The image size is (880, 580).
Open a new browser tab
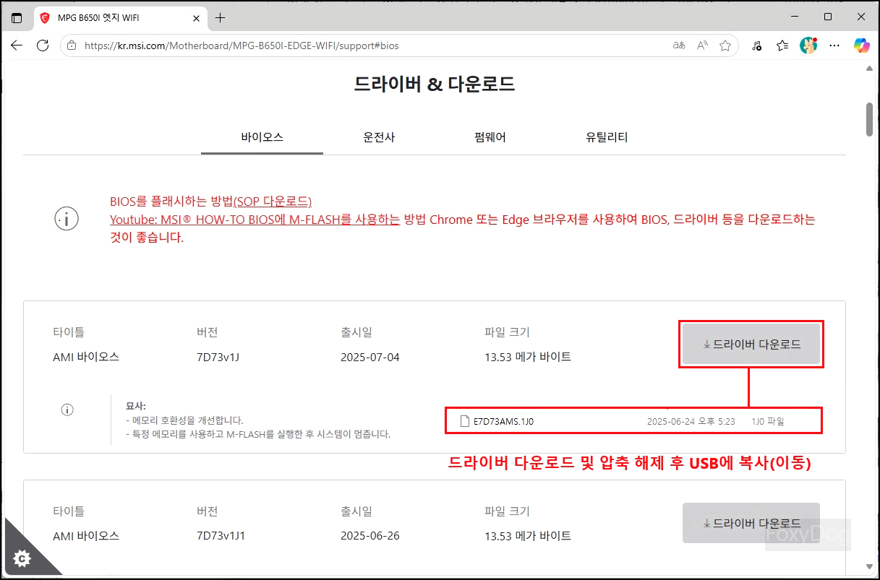point(220,17)
